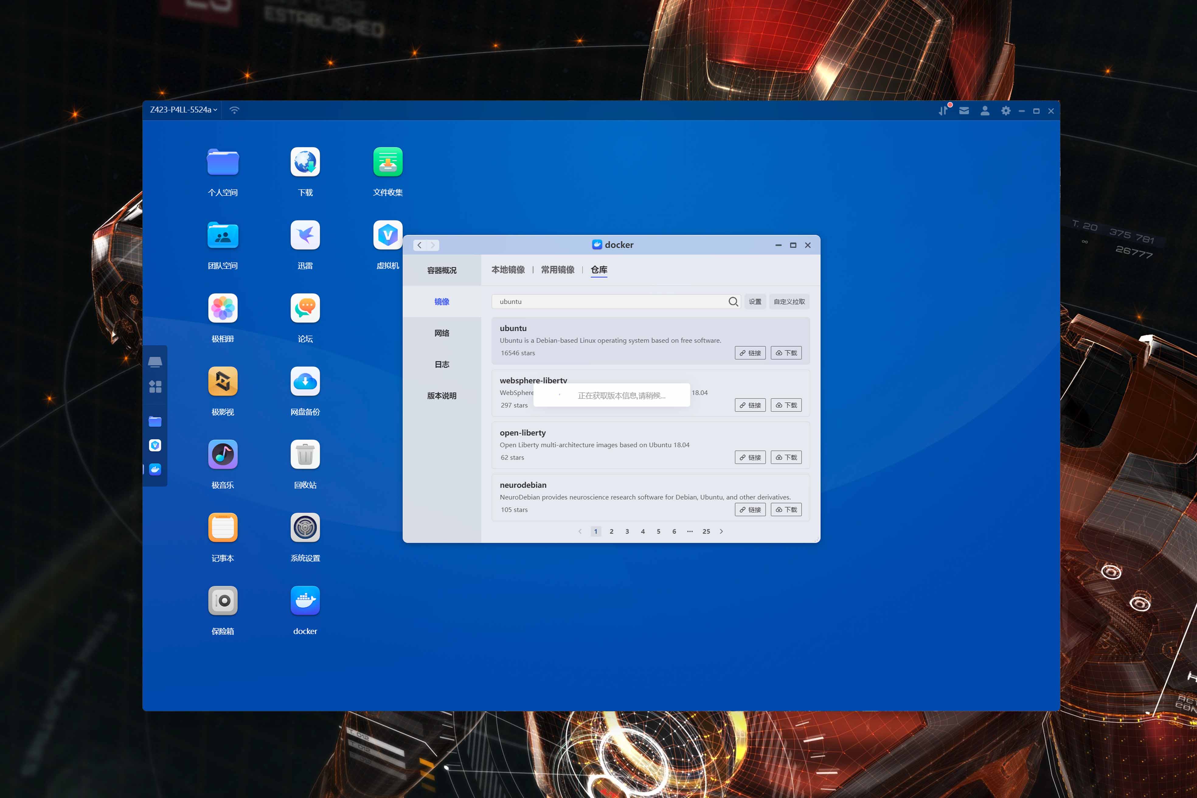1197x798 pixels.
Task: Go to page 2 of results
Action: [611, 531]
